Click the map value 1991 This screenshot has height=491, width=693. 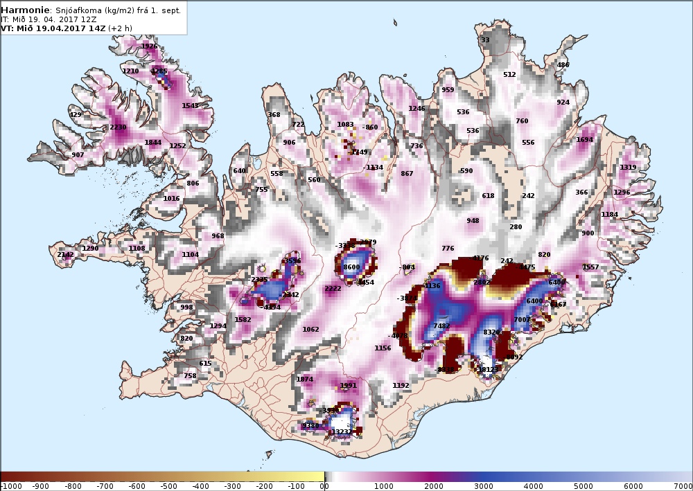pos(349,385)
